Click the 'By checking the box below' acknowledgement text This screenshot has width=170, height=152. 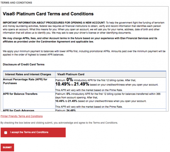(59, 123)
